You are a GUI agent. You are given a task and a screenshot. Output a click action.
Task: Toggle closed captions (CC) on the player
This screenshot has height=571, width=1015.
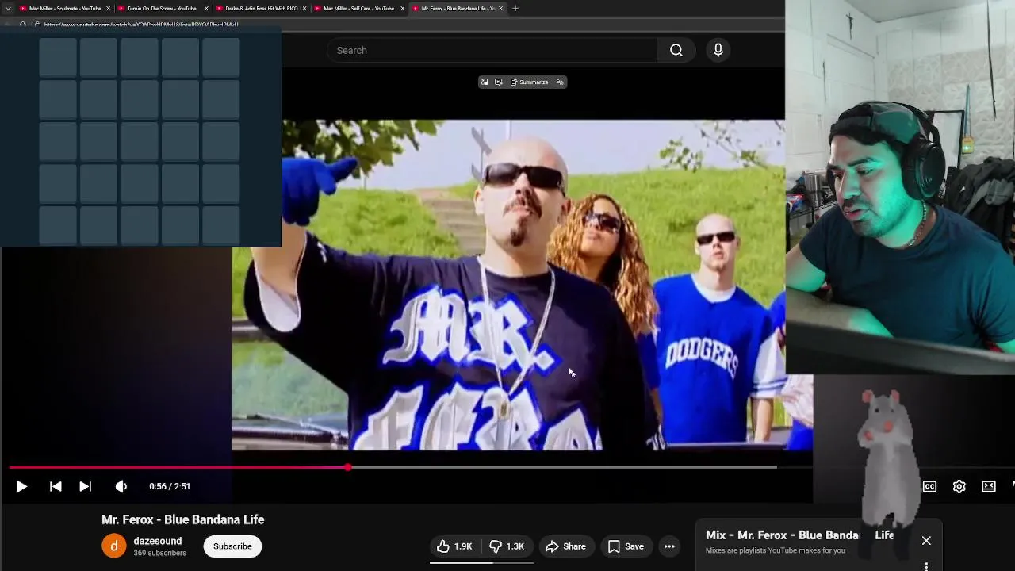click(x=929, y=486)
